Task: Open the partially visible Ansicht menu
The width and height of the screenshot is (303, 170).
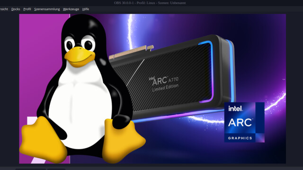Action: pyautogui.click(x=4, y=9)
